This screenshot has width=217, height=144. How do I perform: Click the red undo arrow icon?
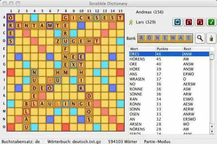coord(189,22)
